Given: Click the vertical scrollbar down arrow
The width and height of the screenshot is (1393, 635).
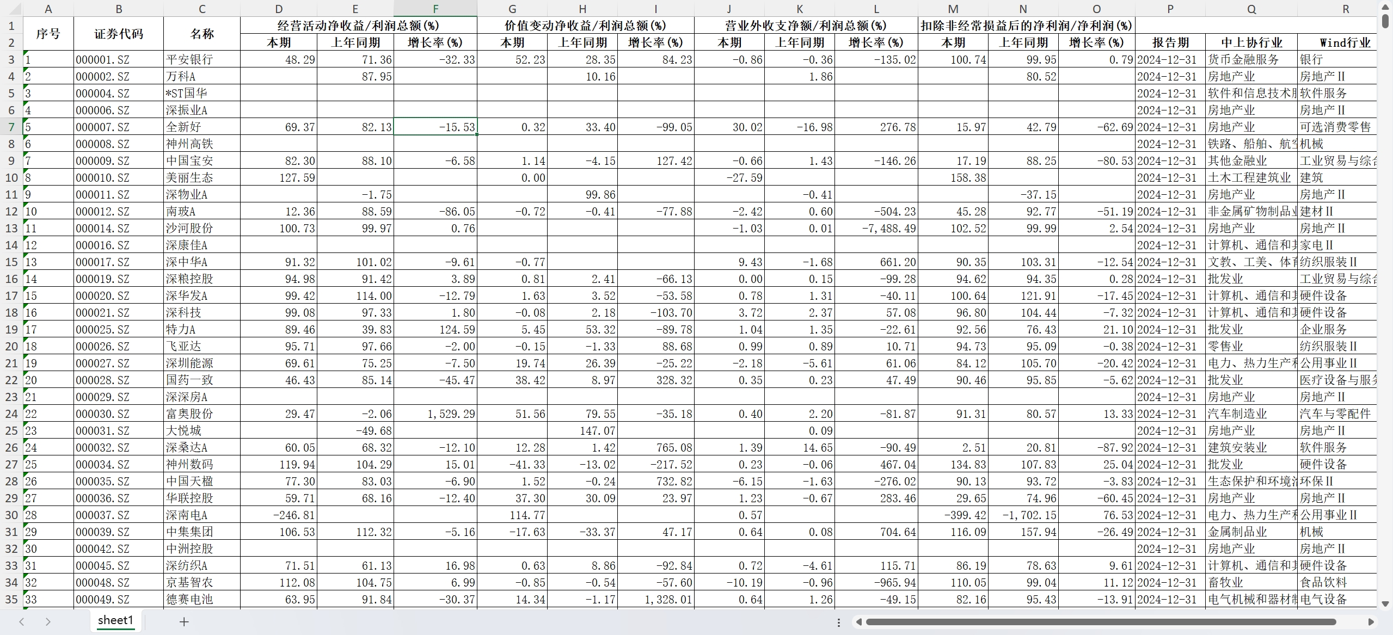Looking at the screenshot, I should [1385, 603].
